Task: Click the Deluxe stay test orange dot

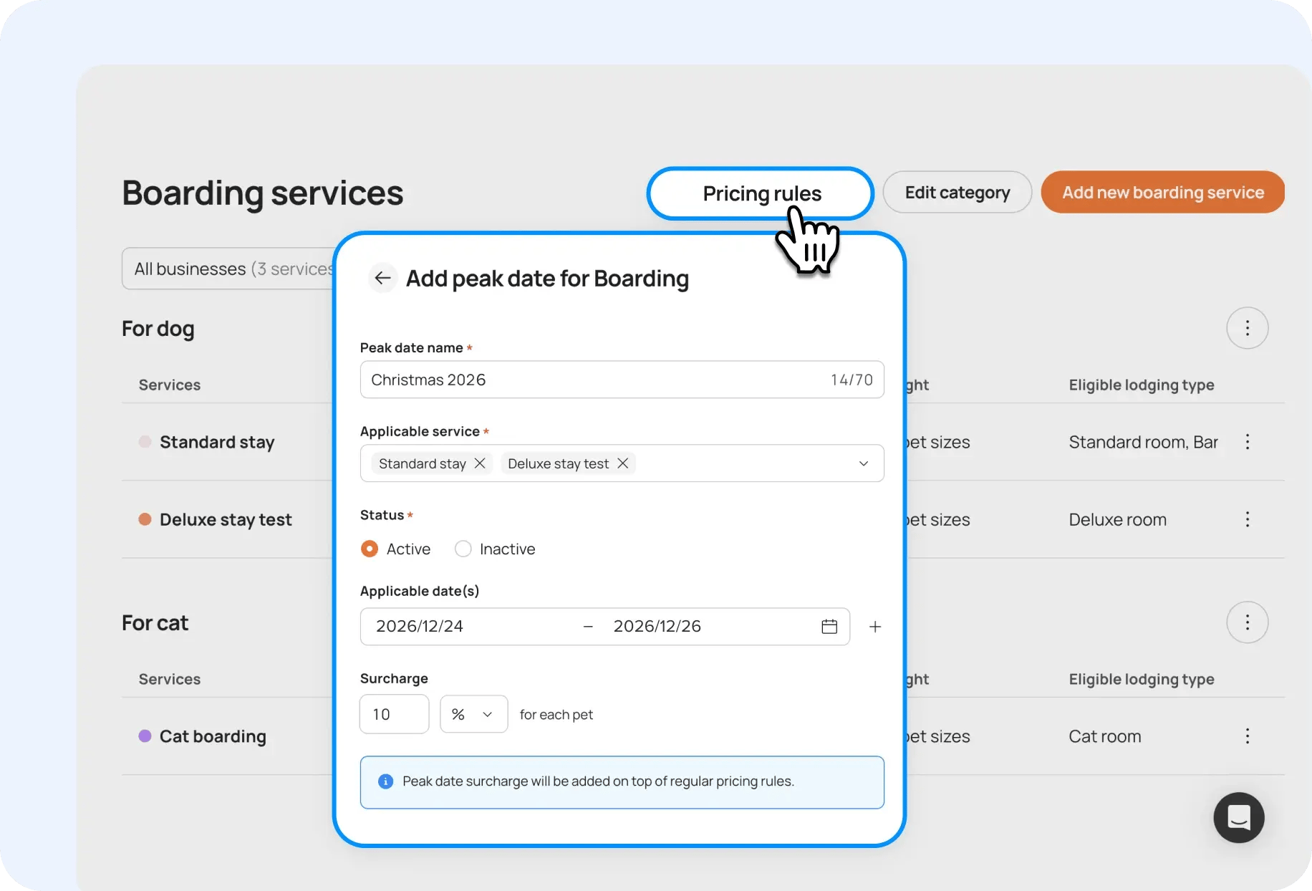Action: (x=145, y=519)
